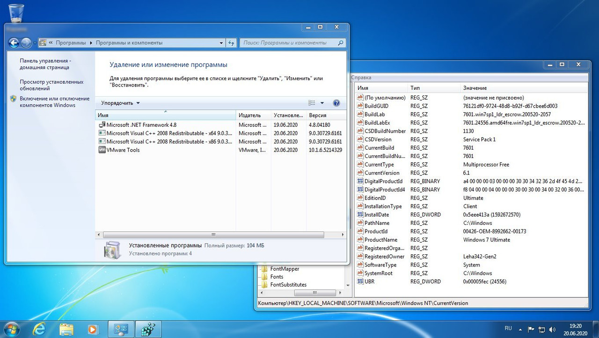Click the Программы breadcrumb arrow
599x338 pixels.
pyautogui.click(x=91, y=43)
